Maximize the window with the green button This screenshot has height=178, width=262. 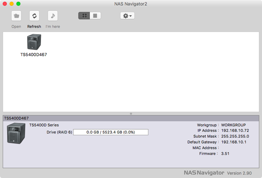coord(19,4)
